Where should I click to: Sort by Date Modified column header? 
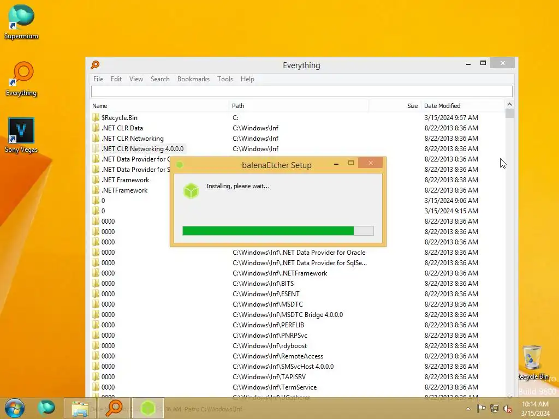tap(463, 106)
